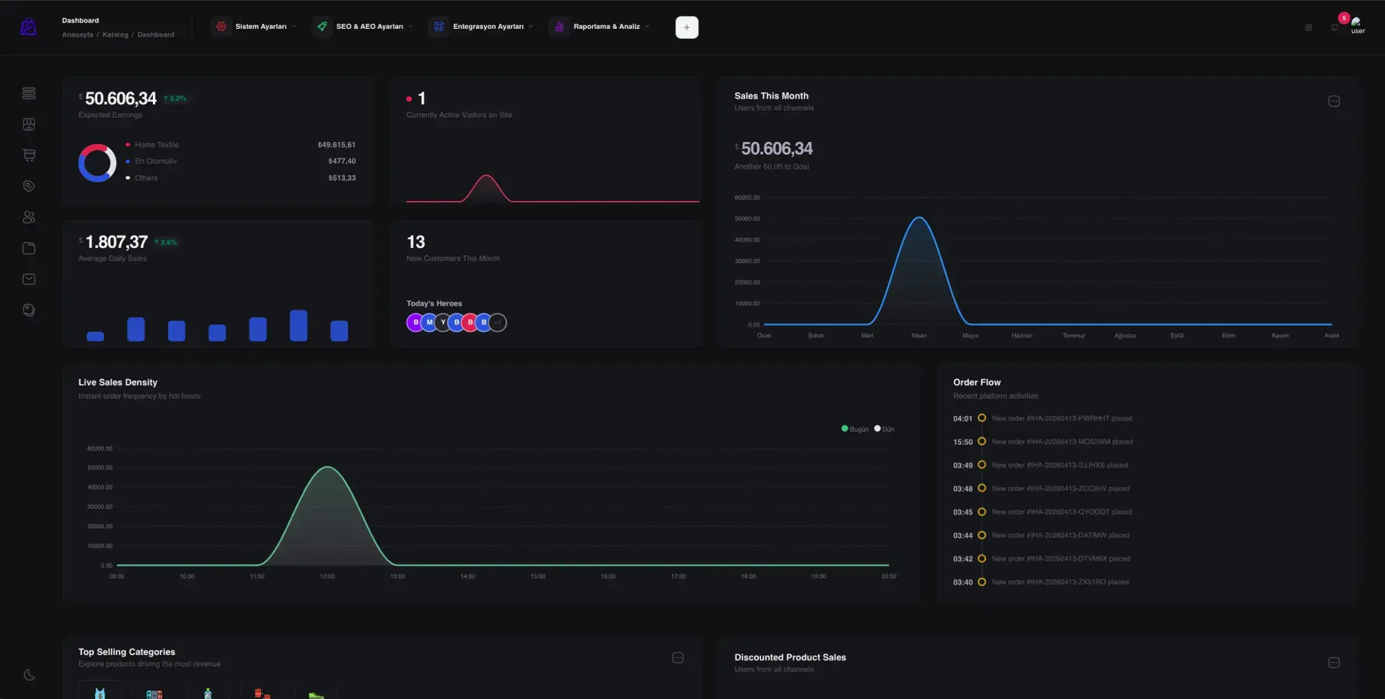Show more heroes via the +7 avatar
1385x699 pixels.
coord(498,322)
